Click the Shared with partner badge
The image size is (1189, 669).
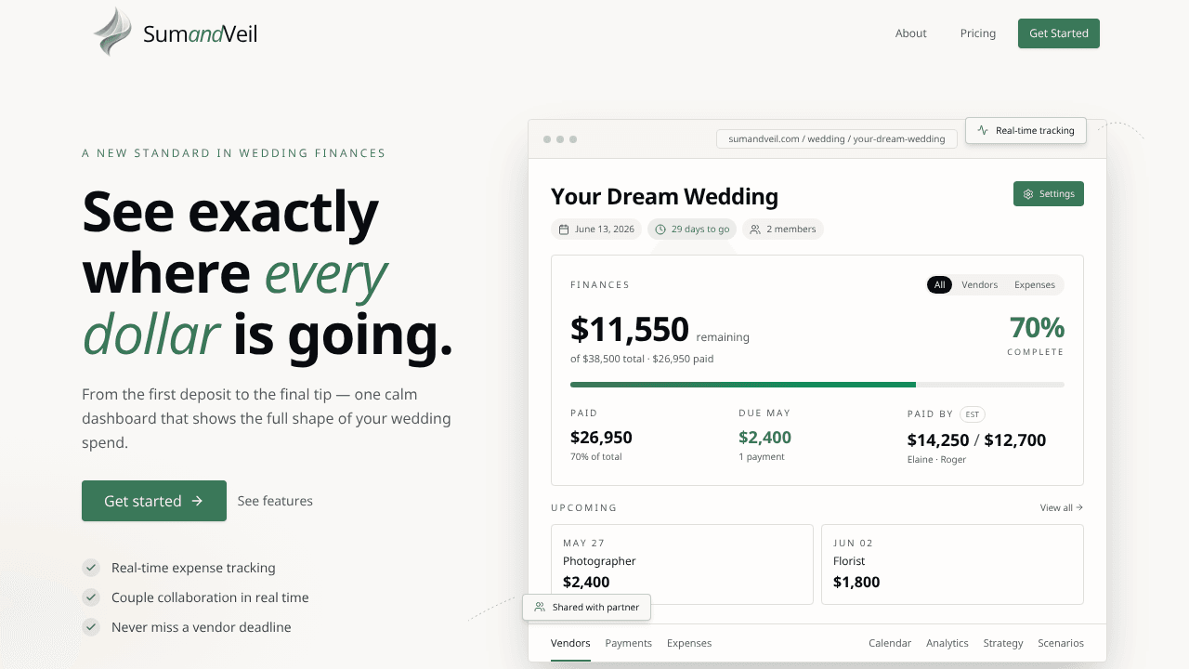tap(587, 608)
